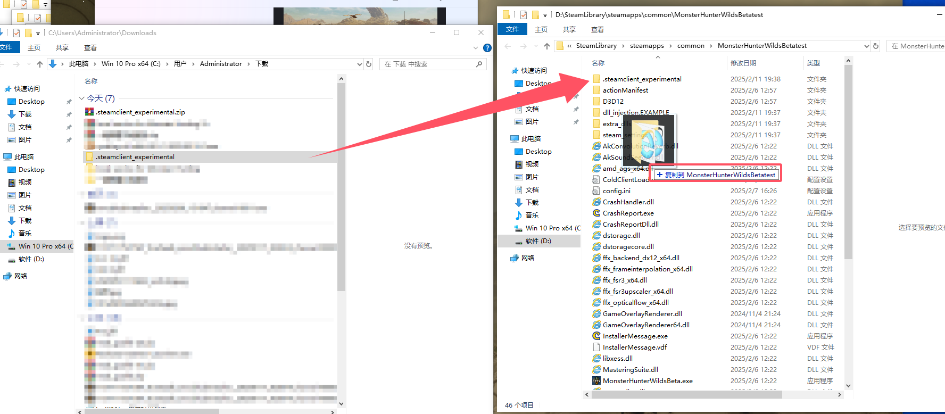Expand the ribbon in Downloads window
The height and width of the screenshot is (414, 945).
coord(476,48)
